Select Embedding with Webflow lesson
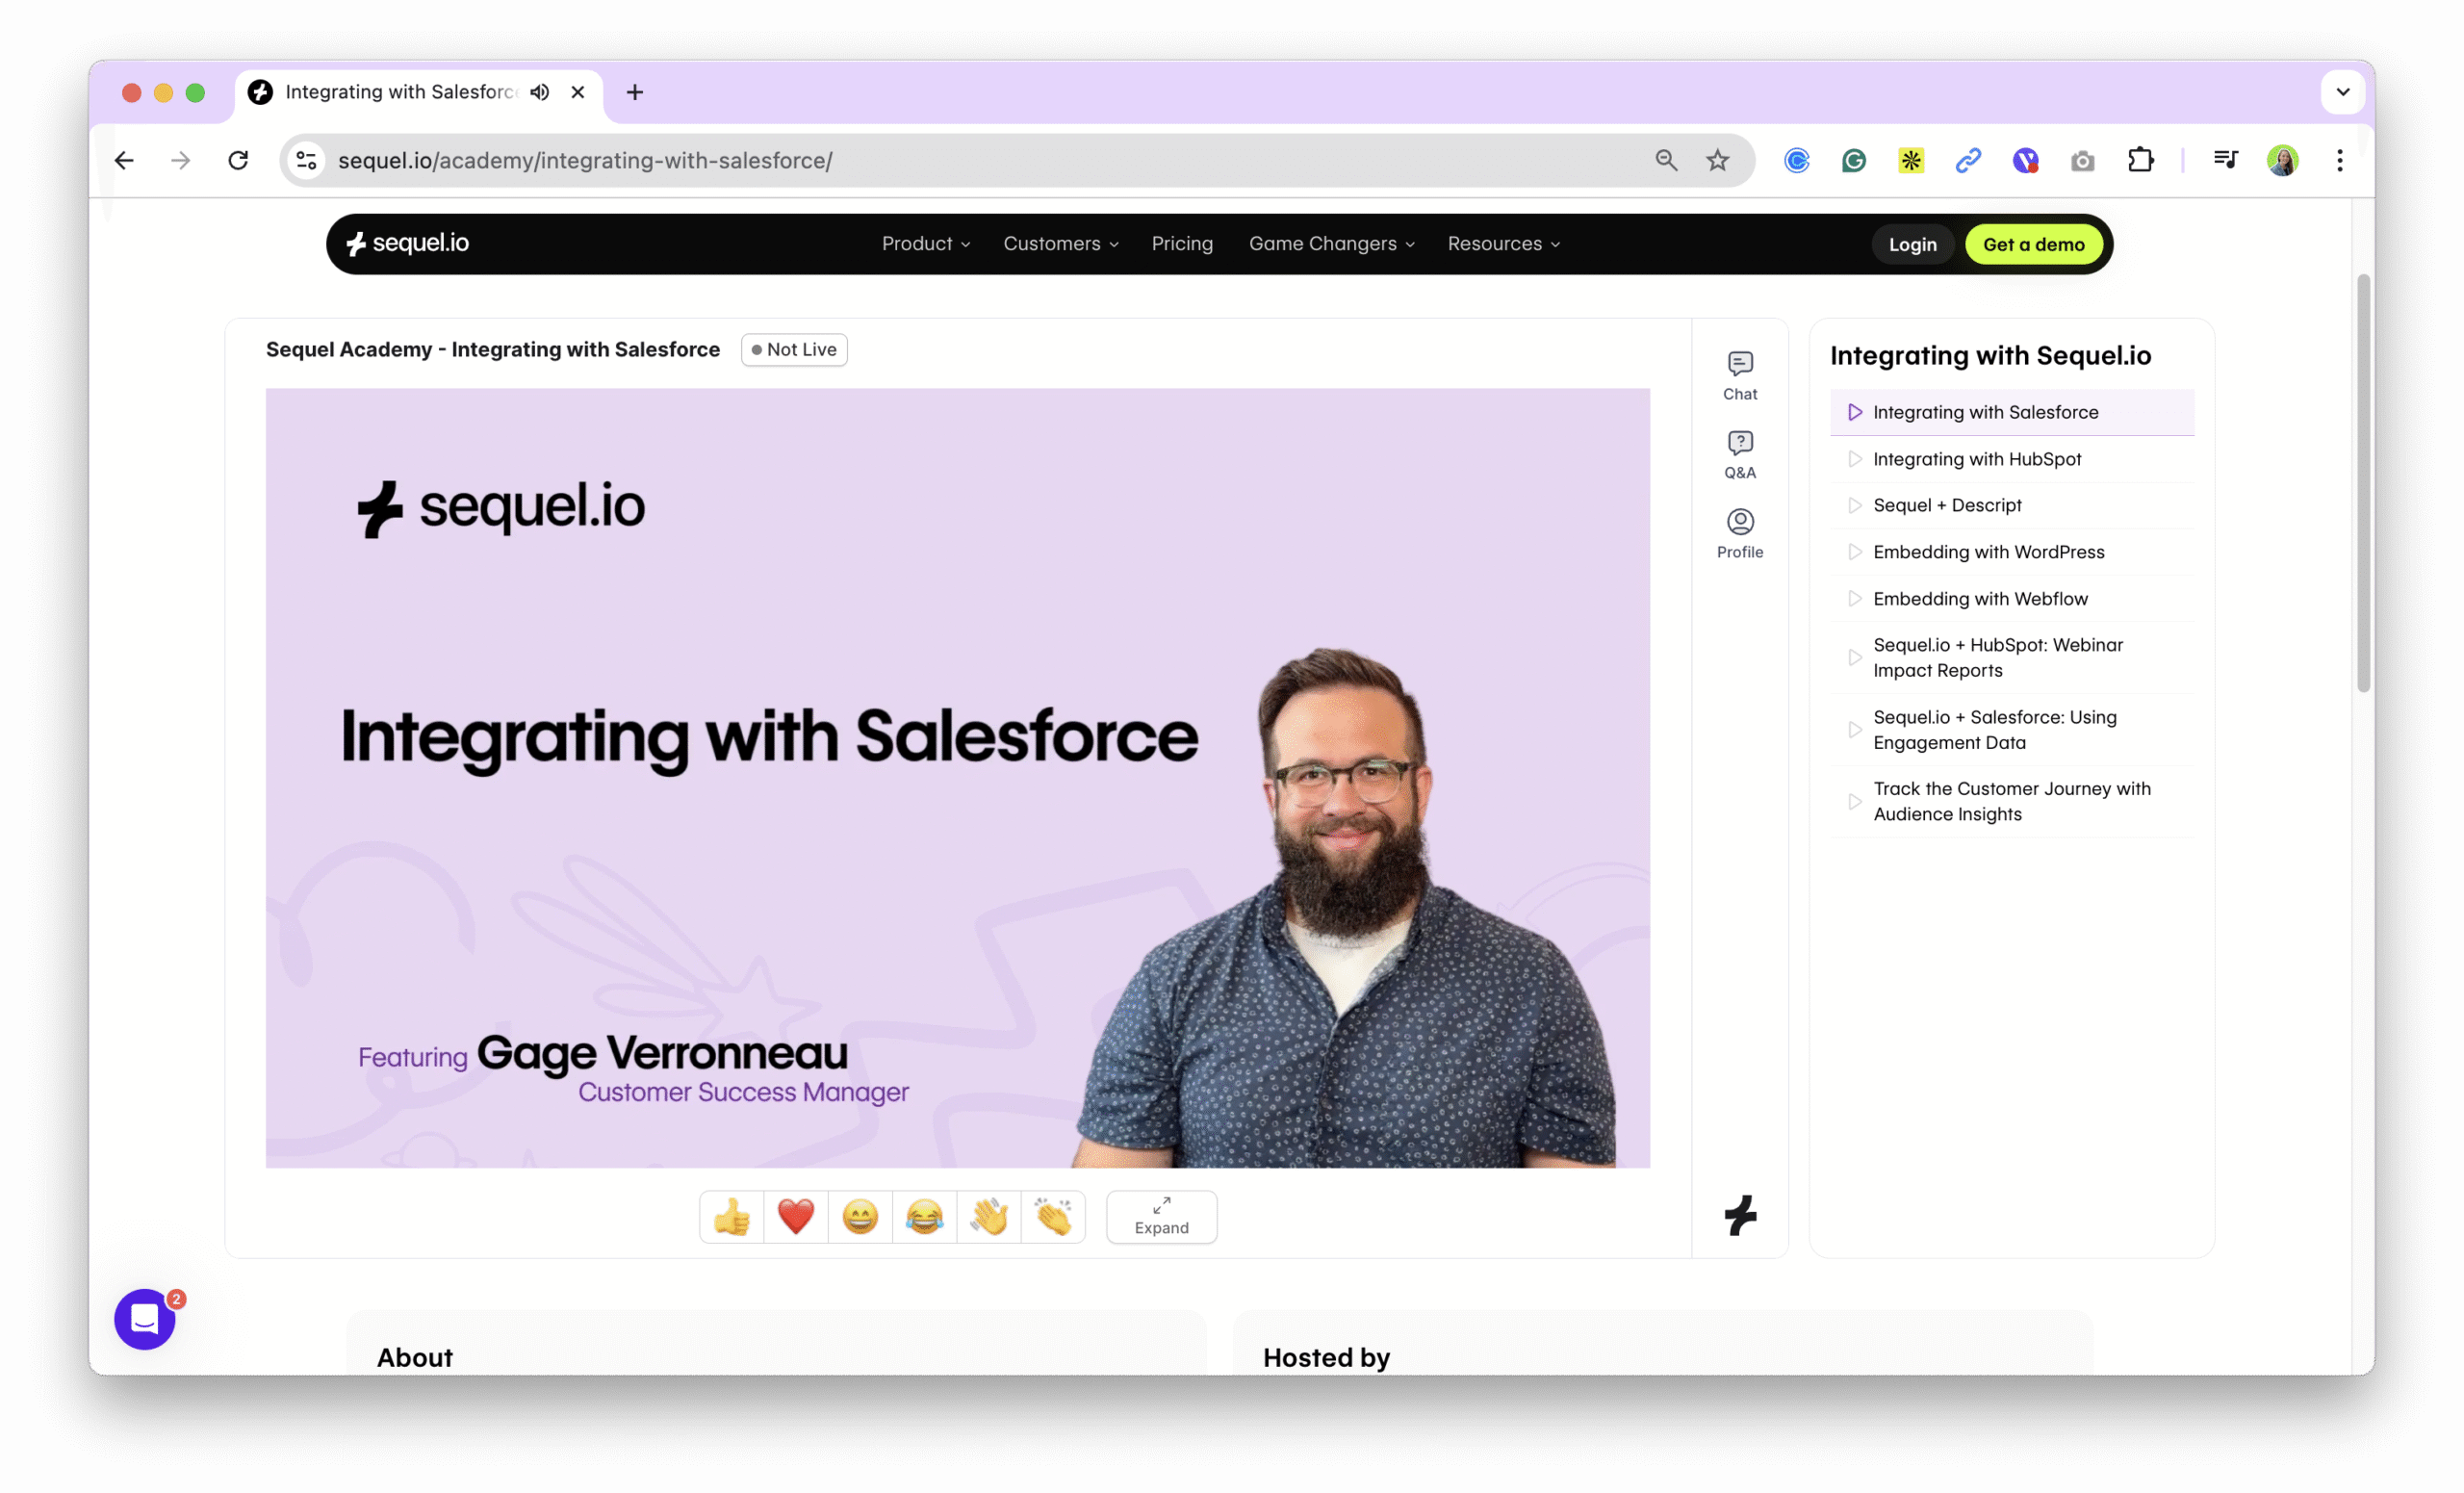Screen dimensions: 2464x1493 pos(2012,599)
